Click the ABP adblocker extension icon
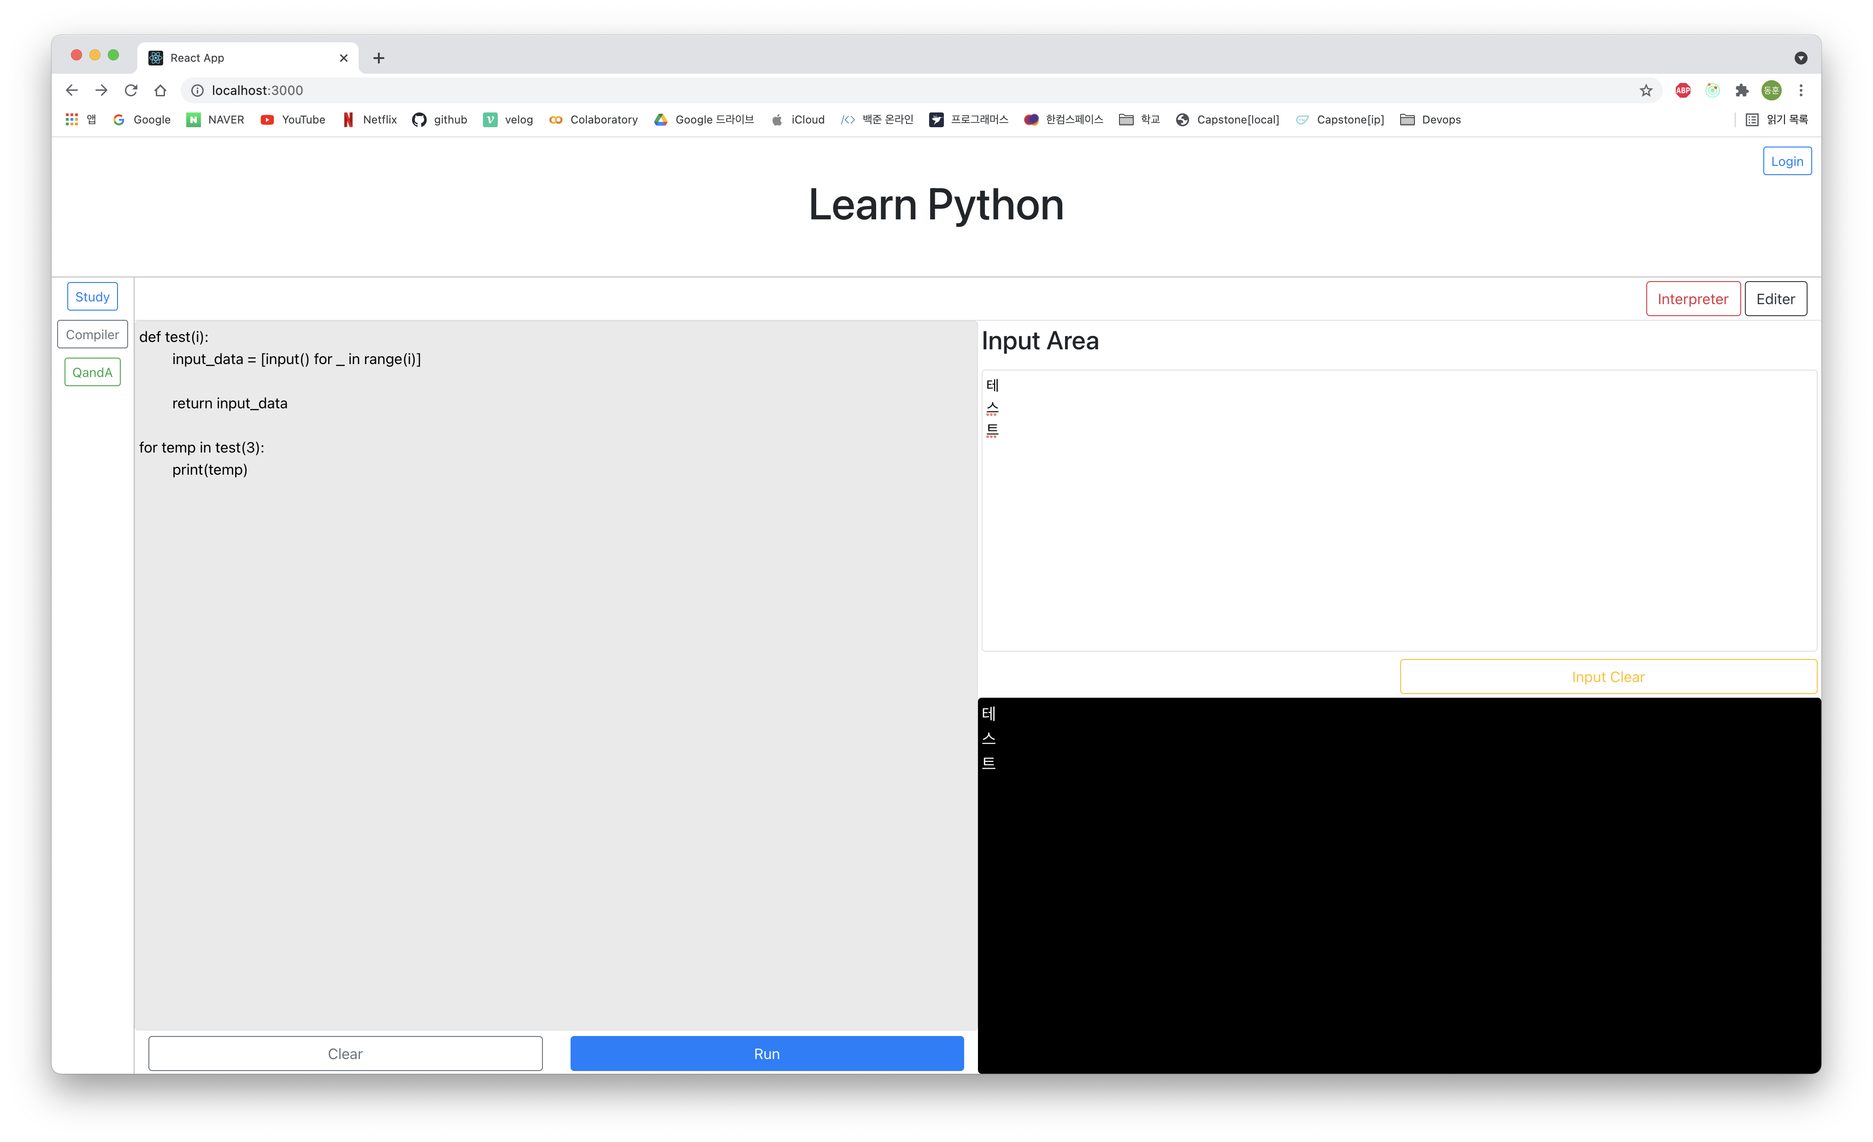 click(1682, 90)
